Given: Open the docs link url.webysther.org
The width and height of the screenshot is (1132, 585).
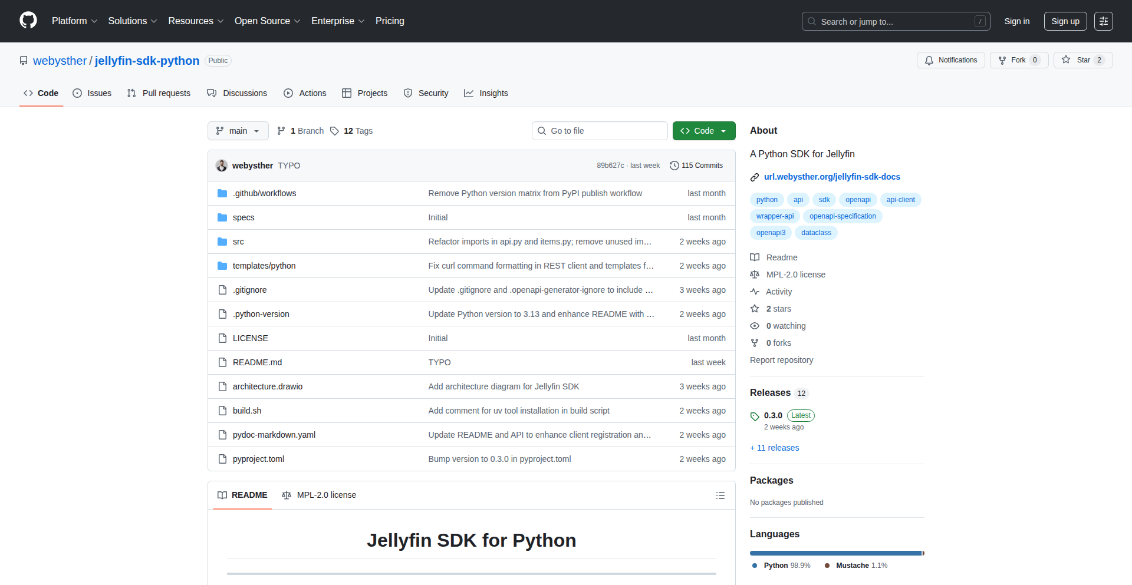Looking at the screenshot, I should point(832,177).
